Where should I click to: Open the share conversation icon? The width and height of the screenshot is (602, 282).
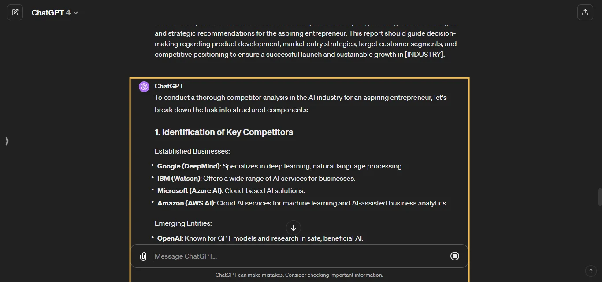tap(585, 12)
